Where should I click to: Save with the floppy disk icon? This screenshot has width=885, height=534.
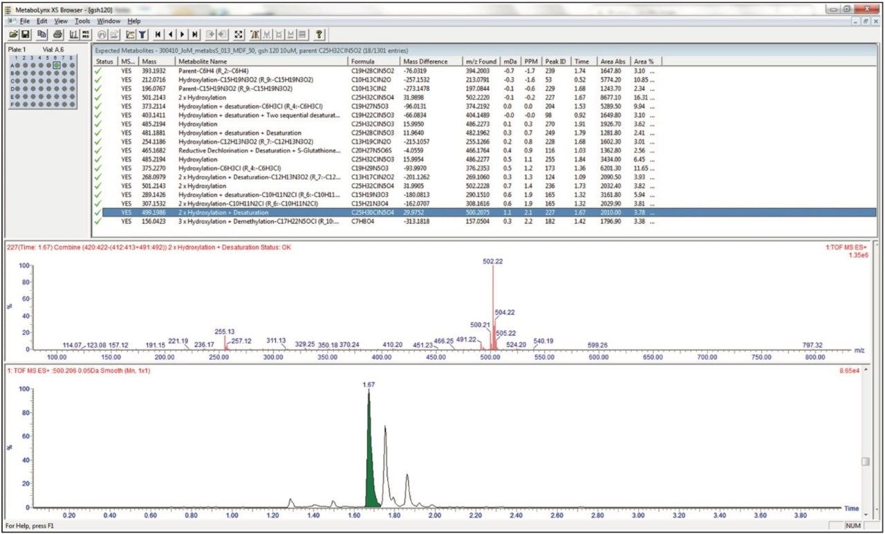pos(25,34)
